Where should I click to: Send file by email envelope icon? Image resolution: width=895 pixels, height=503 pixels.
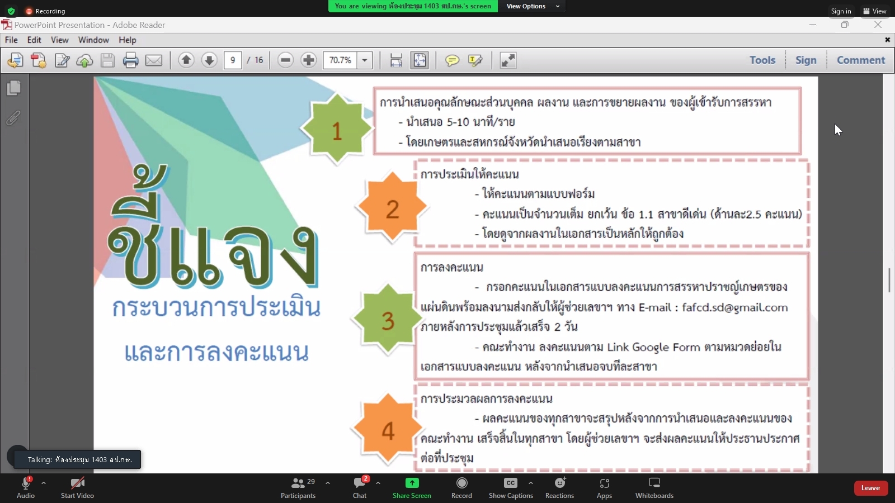coord(154,60)
